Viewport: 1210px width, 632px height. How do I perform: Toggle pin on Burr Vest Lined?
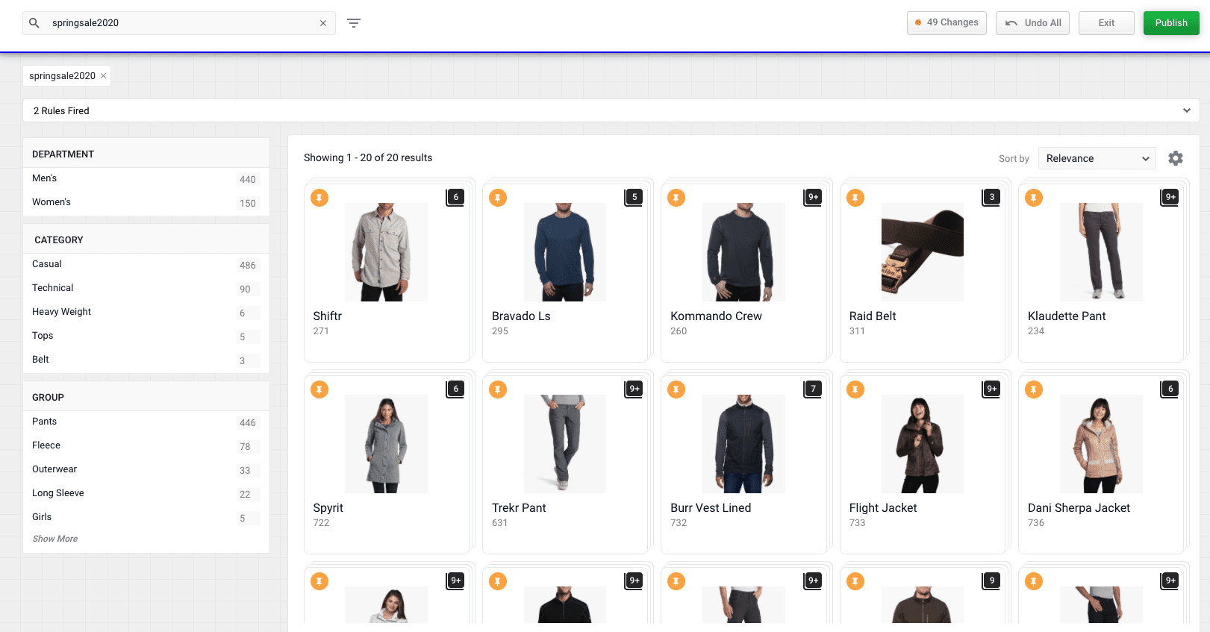tap(676, 389)
